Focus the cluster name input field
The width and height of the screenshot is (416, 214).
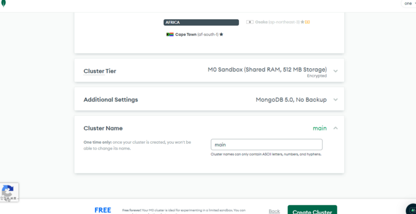(267, 145)
